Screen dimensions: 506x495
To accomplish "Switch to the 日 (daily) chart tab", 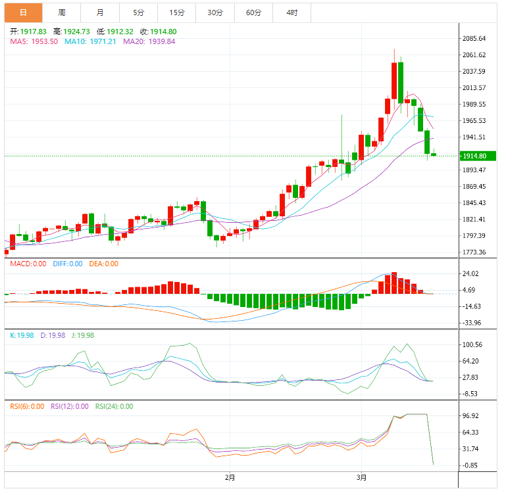I will [x=23, y=12].
